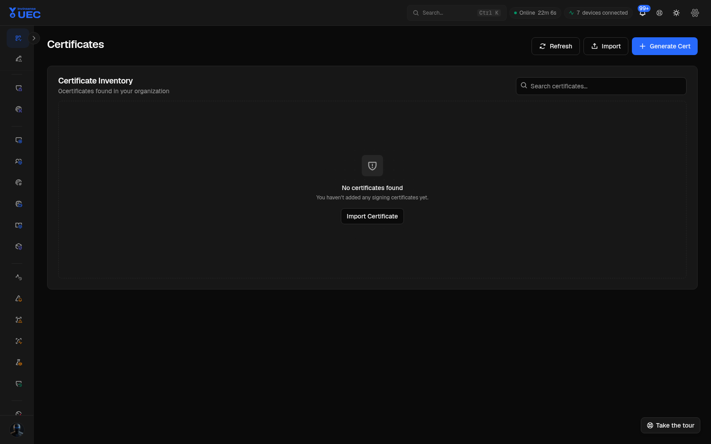Image resolution: width=711 pixels, height=444 pixels.
Task: Open the blue-badged fingerprint sidebar icon
Action: (18, 109)
